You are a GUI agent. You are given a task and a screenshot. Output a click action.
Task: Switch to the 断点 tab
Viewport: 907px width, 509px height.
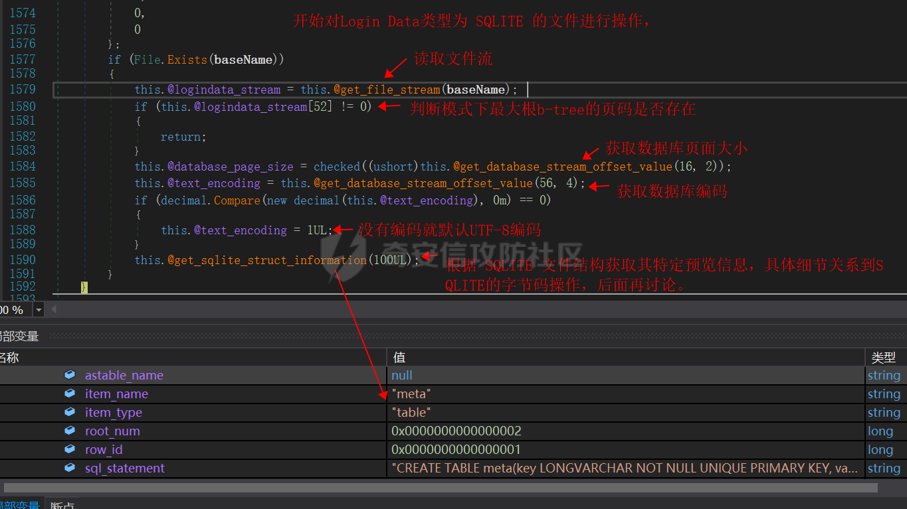point(62,504)
